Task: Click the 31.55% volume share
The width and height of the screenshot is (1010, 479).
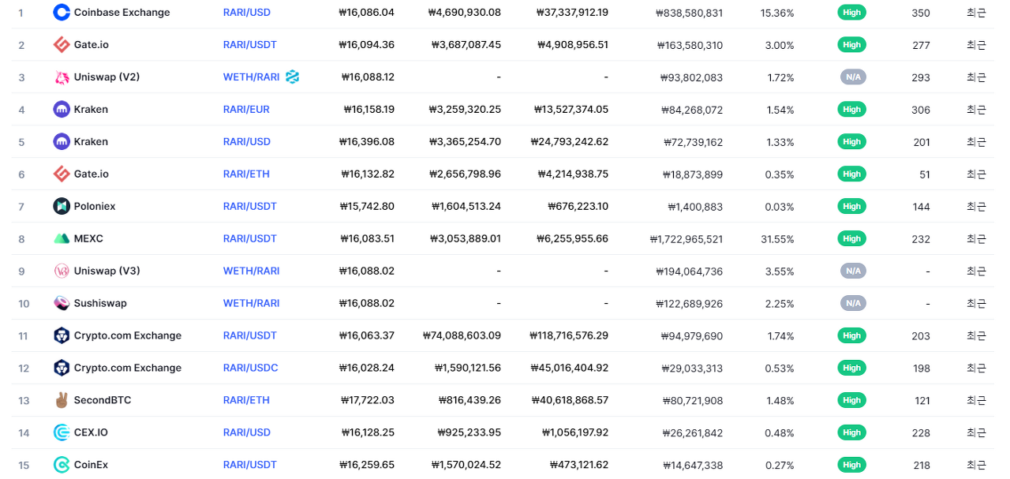Action: coord(777,239)
